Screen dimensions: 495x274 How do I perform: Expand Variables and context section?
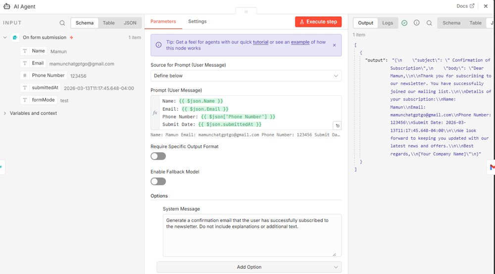tap(5, 113)
